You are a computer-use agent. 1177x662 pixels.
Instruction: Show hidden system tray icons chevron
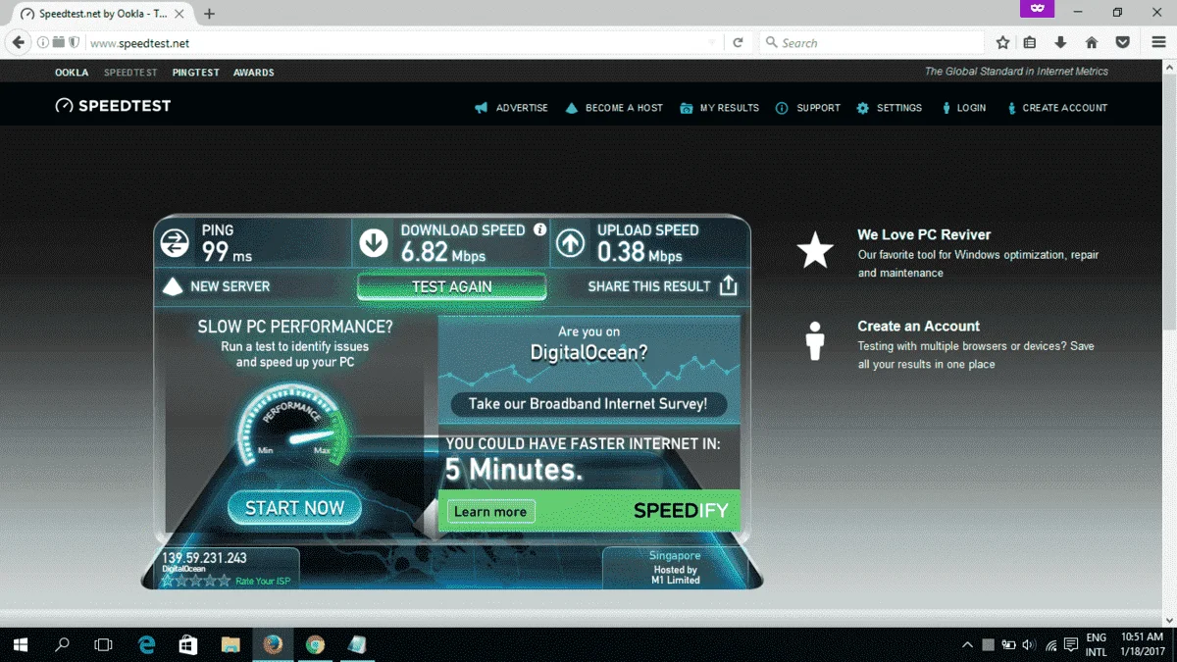pyautogui.click(x=967, y=644)
